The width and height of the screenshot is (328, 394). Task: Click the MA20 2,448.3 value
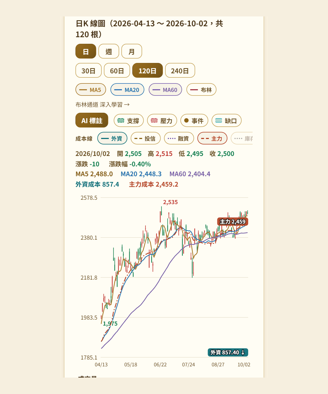point(141,174)
